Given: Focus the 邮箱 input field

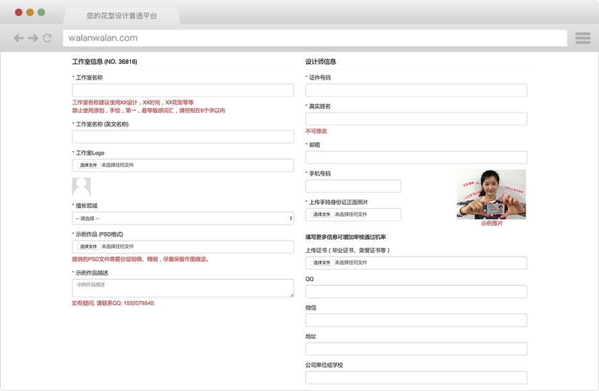Looking at the screenshot, I should click(x=416, y=157).
